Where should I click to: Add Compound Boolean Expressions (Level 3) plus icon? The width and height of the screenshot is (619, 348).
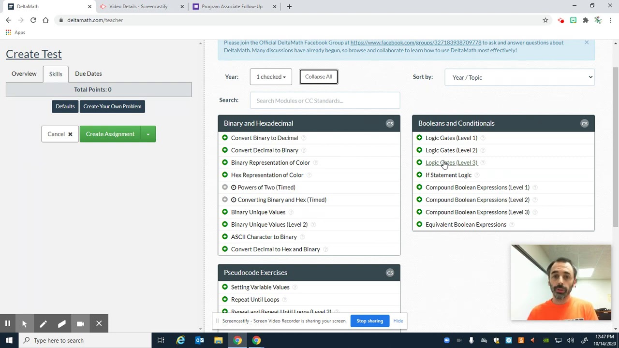(x=419, y=212)
